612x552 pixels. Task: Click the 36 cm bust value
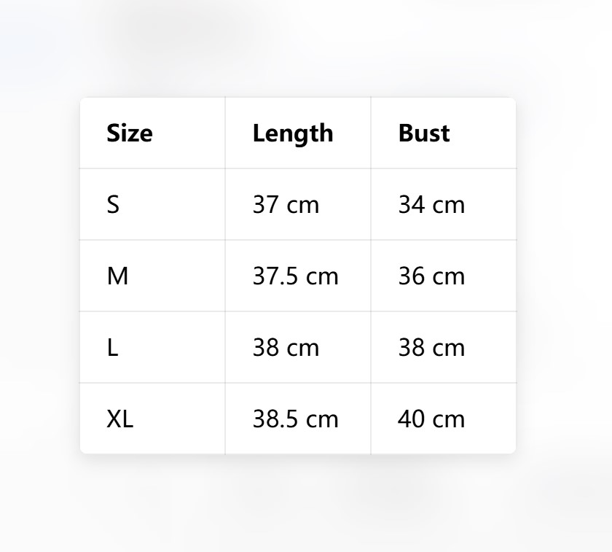tap(431, 276)
